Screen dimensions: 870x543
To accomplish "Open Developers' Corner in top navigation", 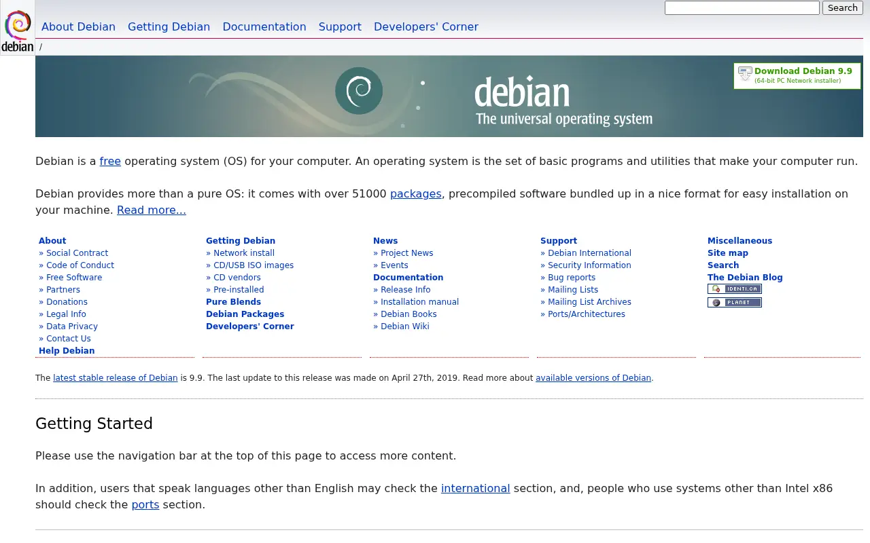I will tap(426, 27).
